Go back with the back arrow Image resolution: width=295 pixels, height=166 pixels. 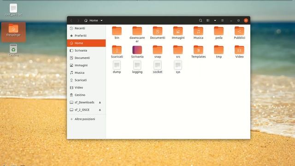71,20
